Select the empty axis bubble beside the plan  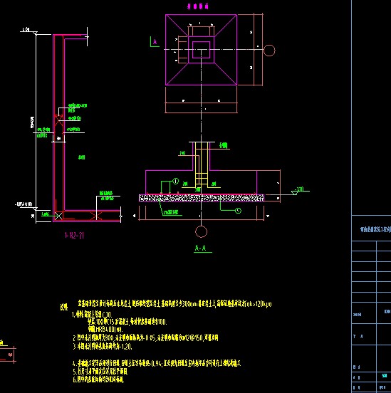click(269, 51)
